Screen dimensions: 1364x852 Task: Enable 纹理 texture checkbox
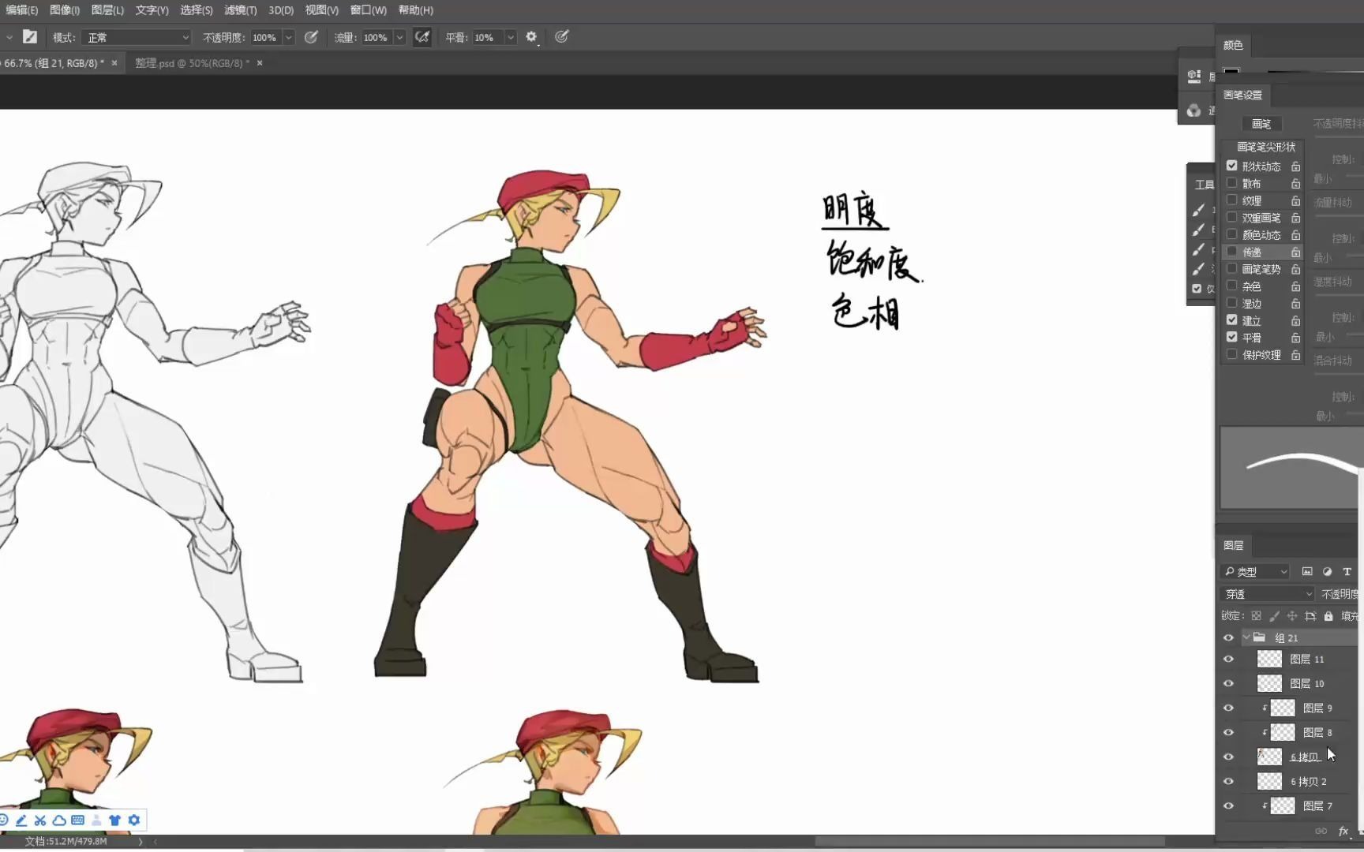click(1231, 200)
